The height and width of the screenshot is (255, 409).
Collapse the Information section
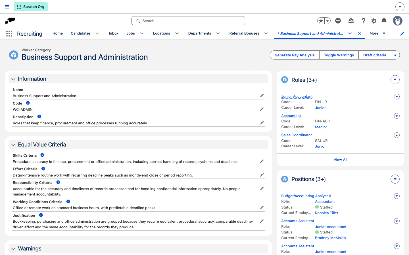click(x=13, y=79)
